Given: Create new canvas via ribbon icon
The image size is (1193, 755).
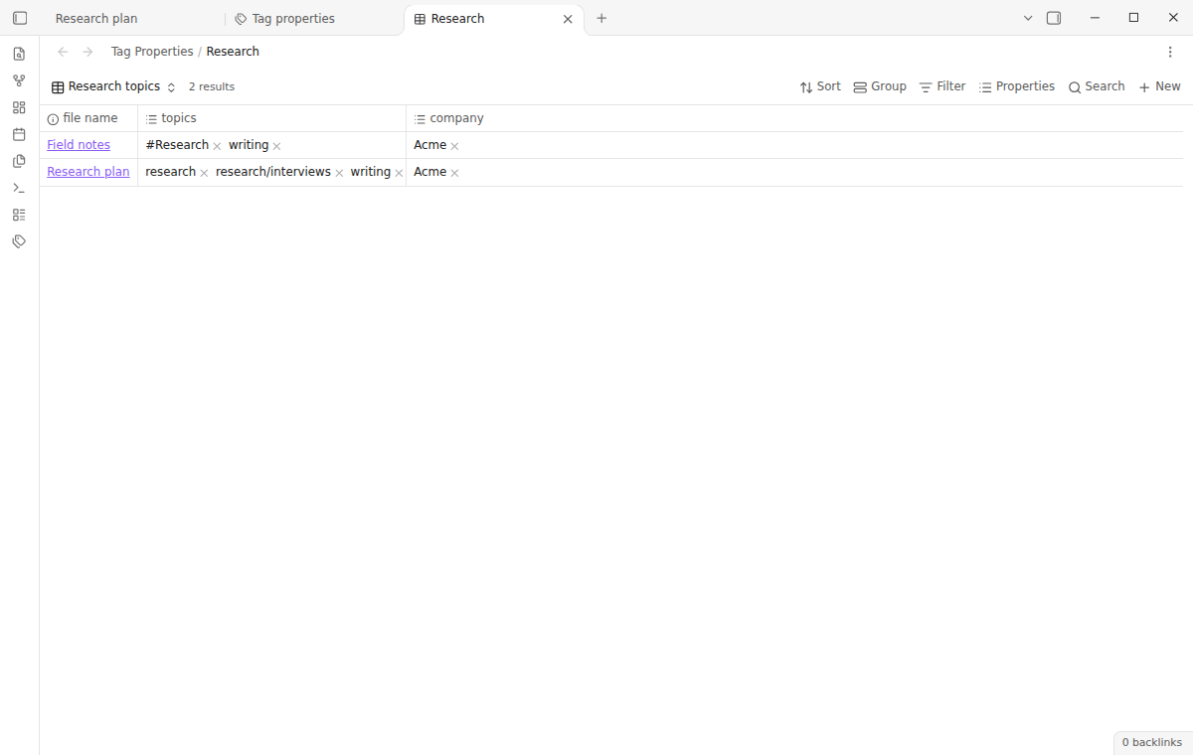Looking at the screenshot, I should coord(19,107).
